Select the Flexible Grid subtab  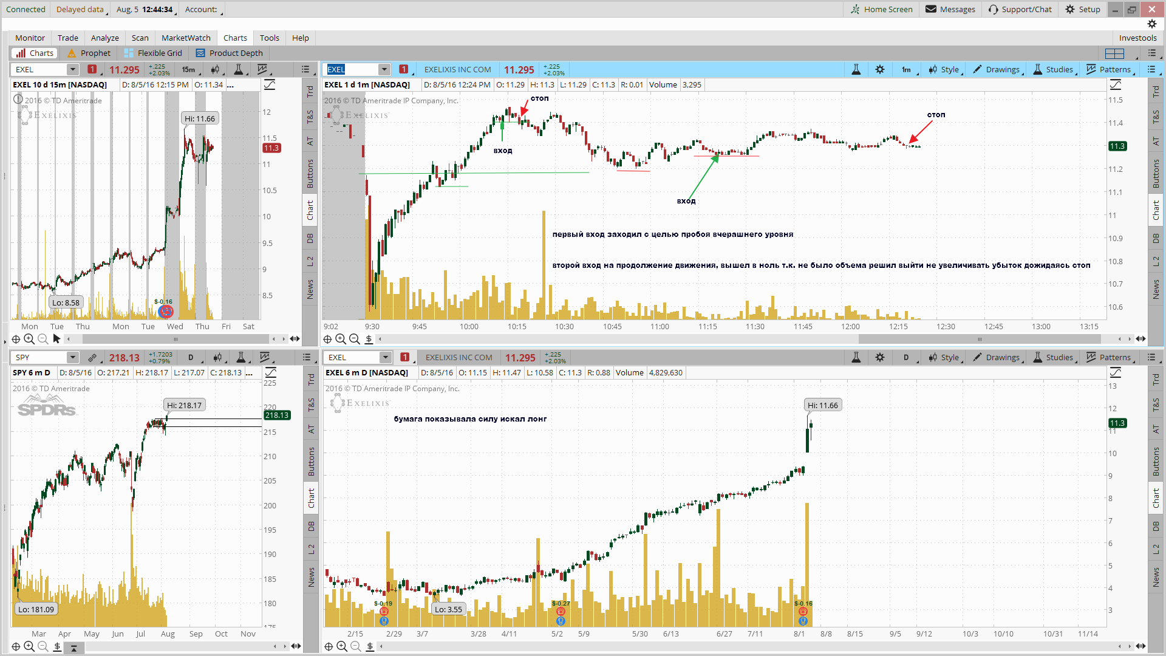[153, 53]
